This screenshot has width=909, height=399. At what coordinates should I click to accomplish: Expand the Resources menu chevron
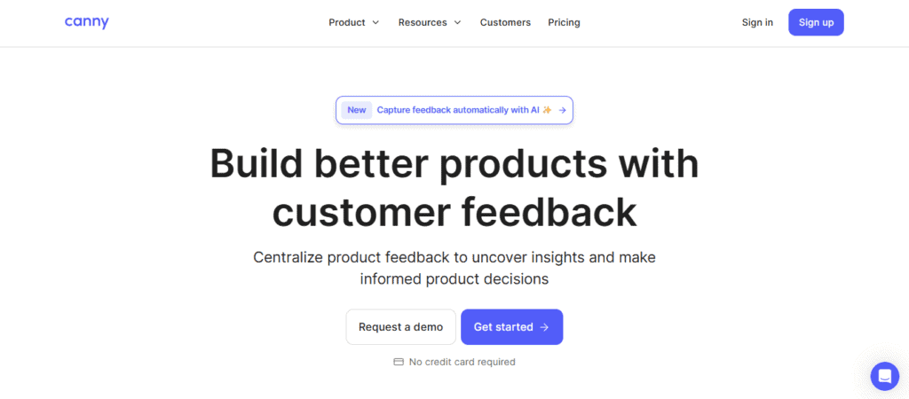(457, 22)
